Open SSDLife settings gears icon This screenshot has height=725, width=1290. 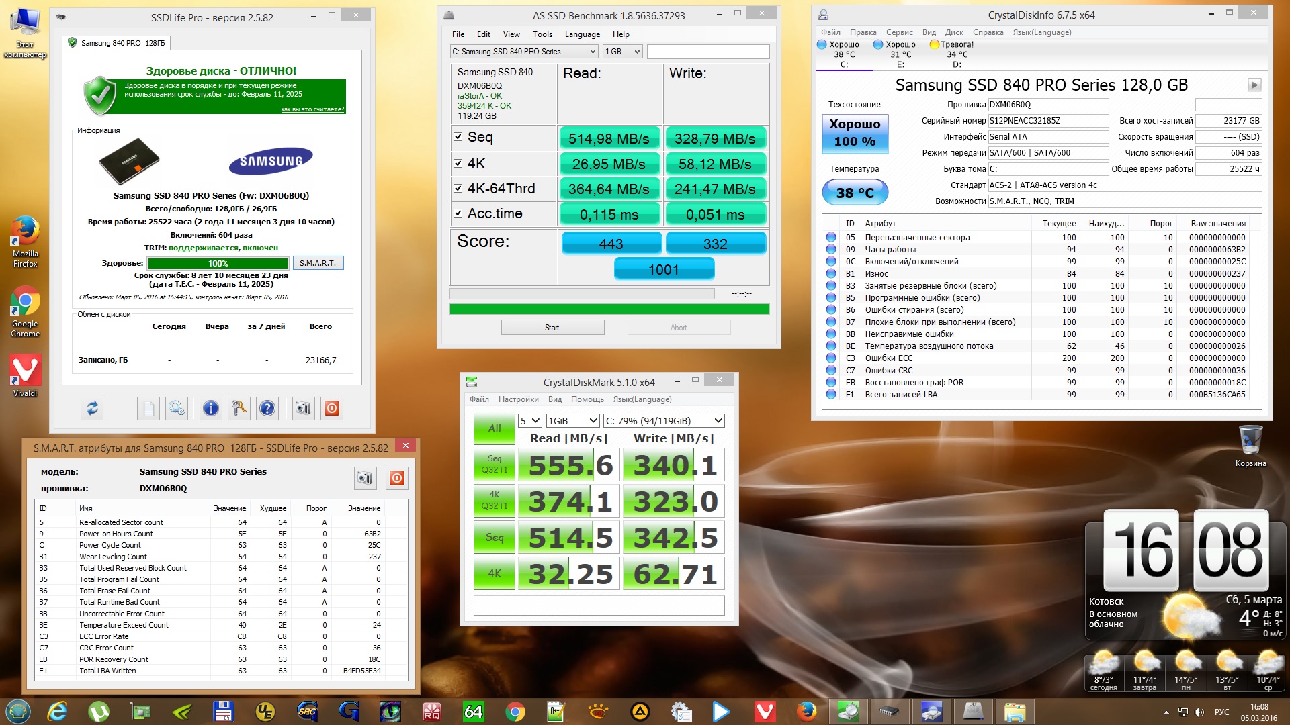[176, 408]
